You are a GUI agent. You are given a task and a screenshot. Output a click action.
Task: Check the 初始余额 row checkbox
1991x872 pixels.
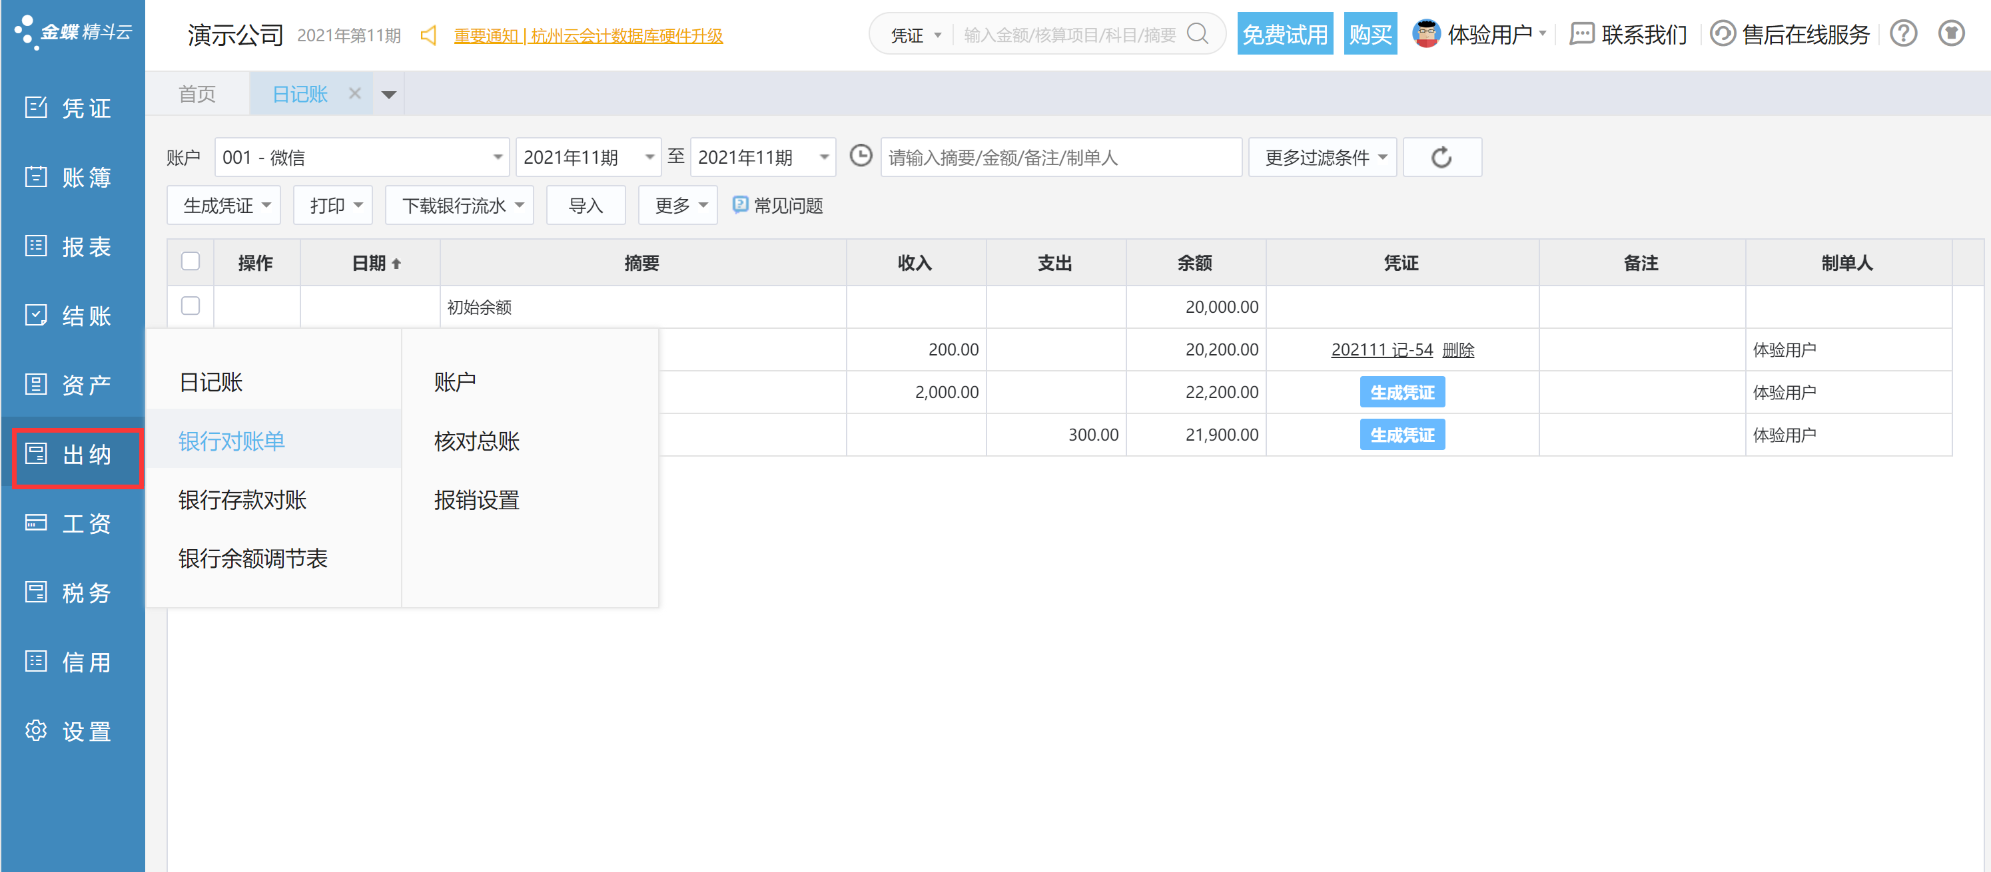[190, 306]
